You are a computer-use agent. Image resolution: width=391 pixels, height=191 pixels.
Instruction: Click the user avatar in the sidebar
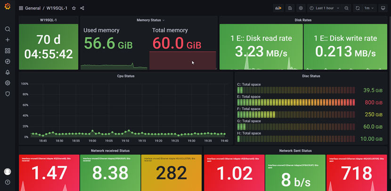(x=8, y=172)
